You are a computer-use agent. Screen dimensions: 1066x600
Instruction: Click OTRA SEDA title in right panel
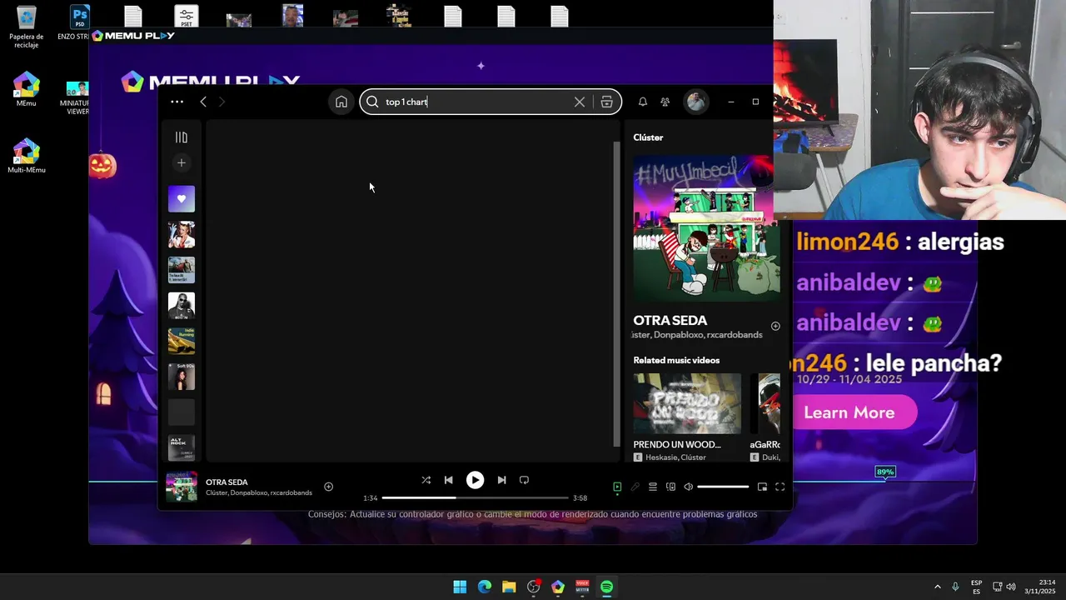(x=670, y=320)
